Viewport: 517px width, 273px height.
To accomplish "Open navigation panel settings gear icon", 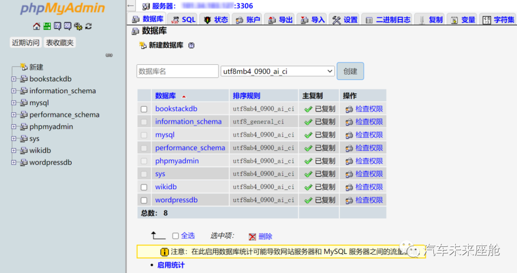I will click(x=78, y=26).
